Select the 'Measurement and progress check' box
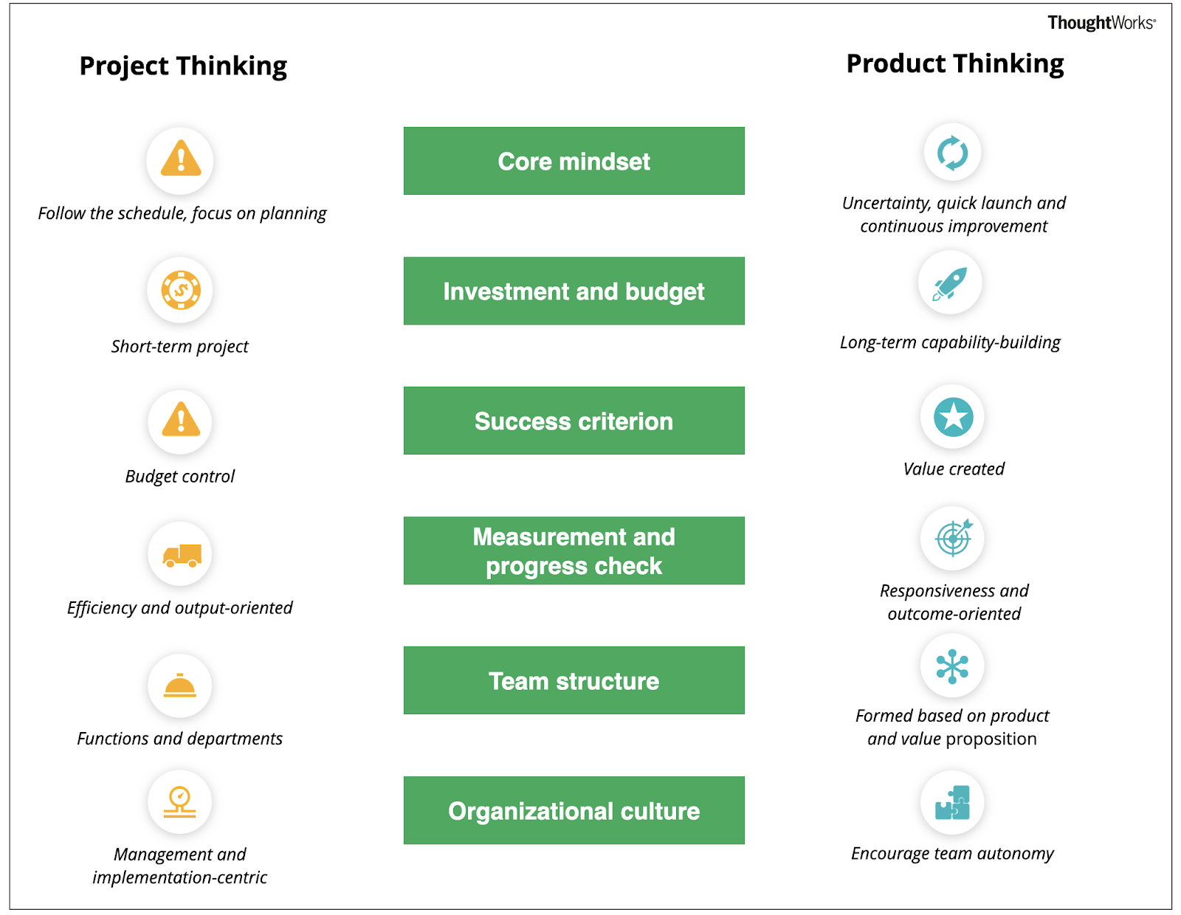 [574, 550]
